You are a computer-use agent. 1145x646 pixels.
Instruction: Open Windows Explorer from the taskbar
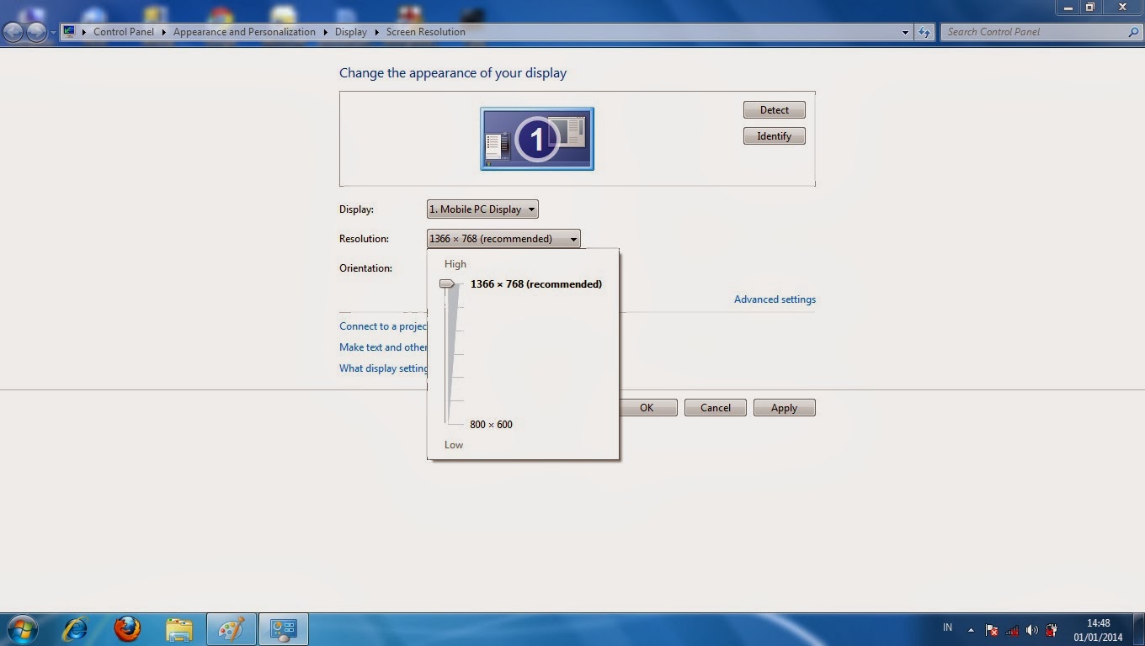pos(179,628)
